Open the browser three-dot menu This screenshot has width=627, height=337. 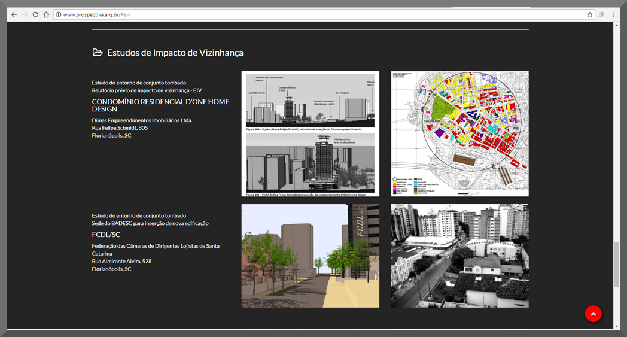pos(613,14)
